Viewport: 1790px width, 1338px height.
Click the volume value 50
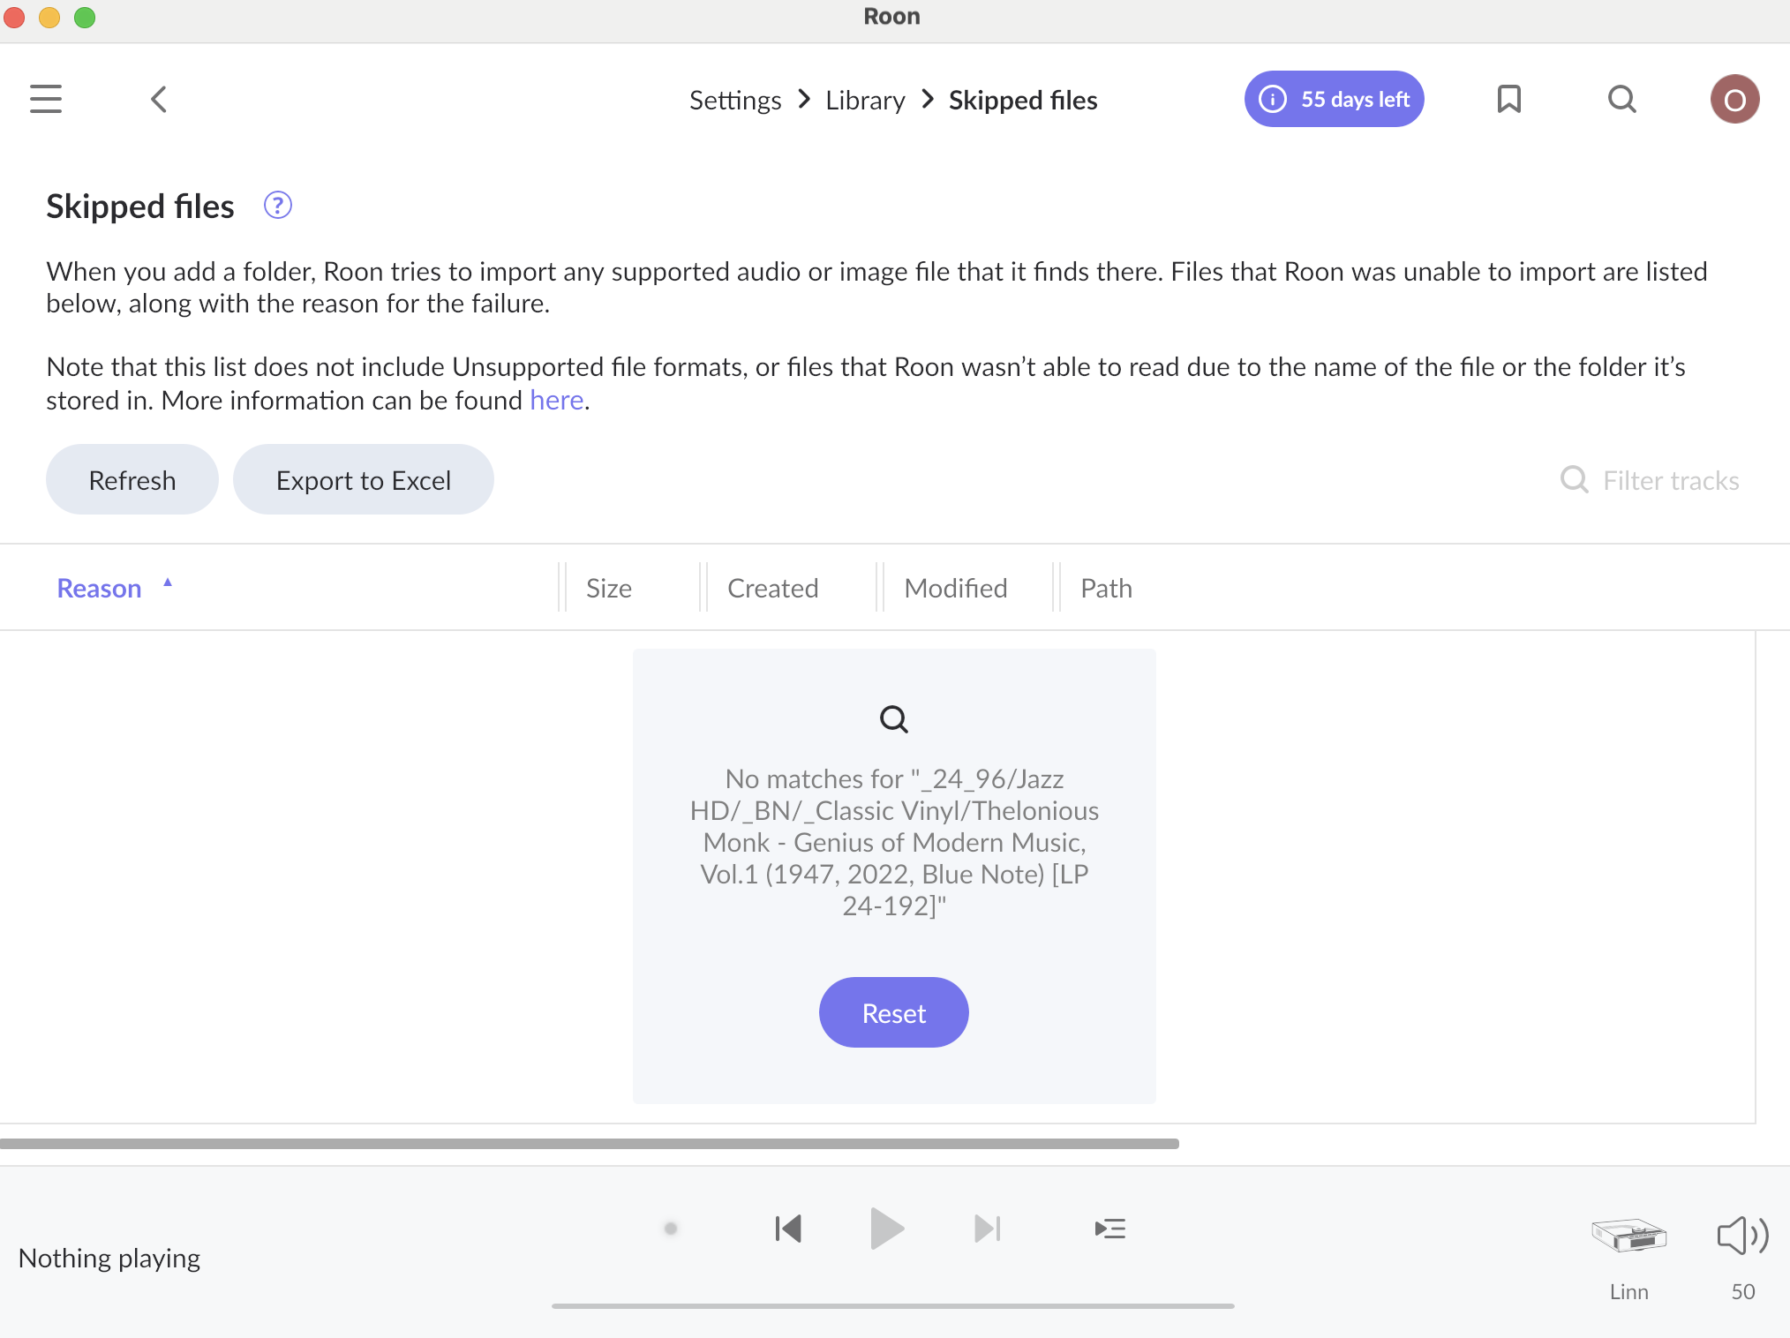coord(1743,1291)
